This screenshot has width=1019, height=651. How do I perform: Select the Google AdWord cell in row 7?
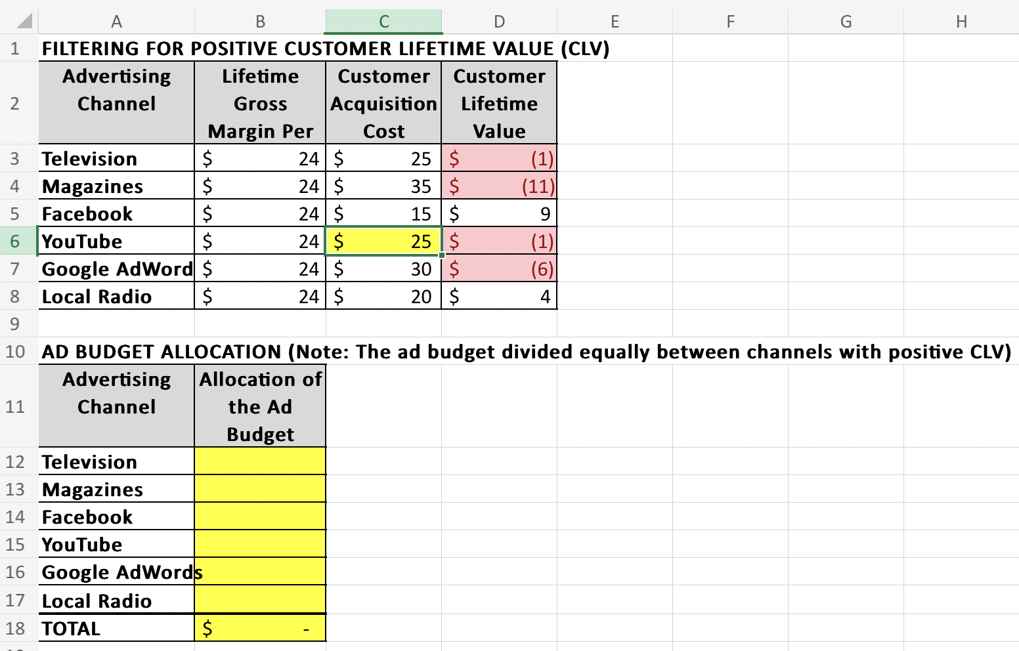tap(116, 269)
